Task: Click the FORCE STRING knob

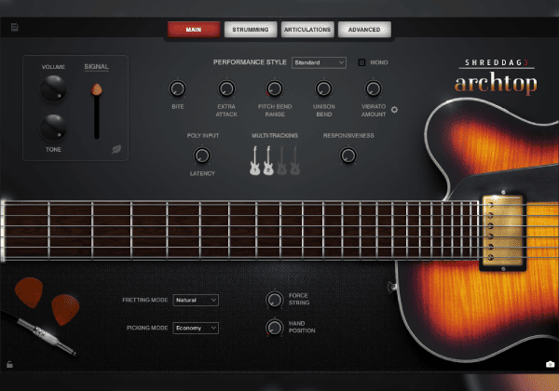Action: pyautogui.click(x=275, y=300)
